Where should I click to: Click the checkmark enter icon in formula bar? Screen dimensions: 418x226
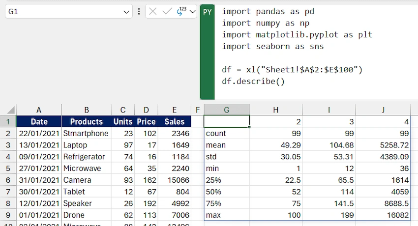(167, 11)
